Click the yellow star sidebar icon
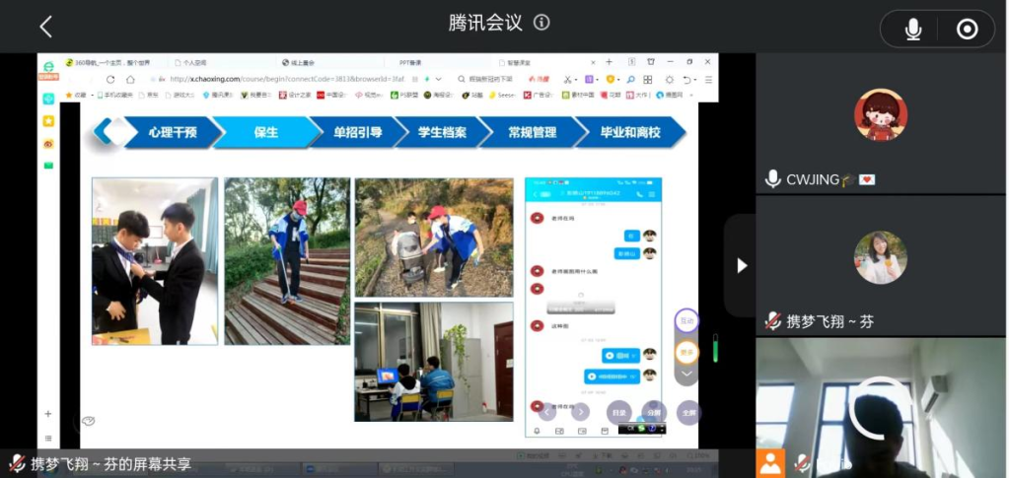Viewport: 1010px width, 478px height. [x=48, y=120]
